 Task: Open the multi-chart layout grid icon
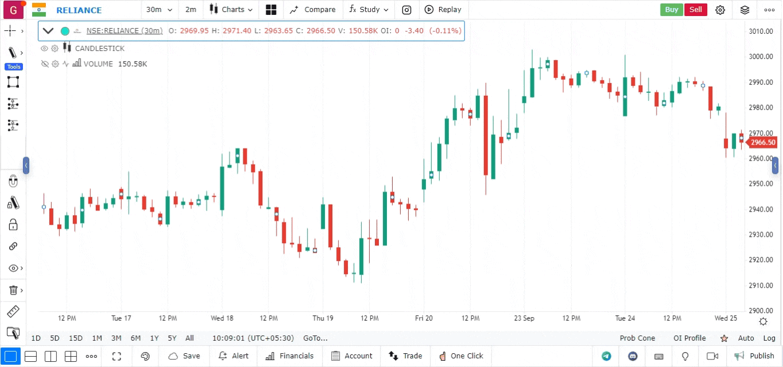click(x=271, y=10)
